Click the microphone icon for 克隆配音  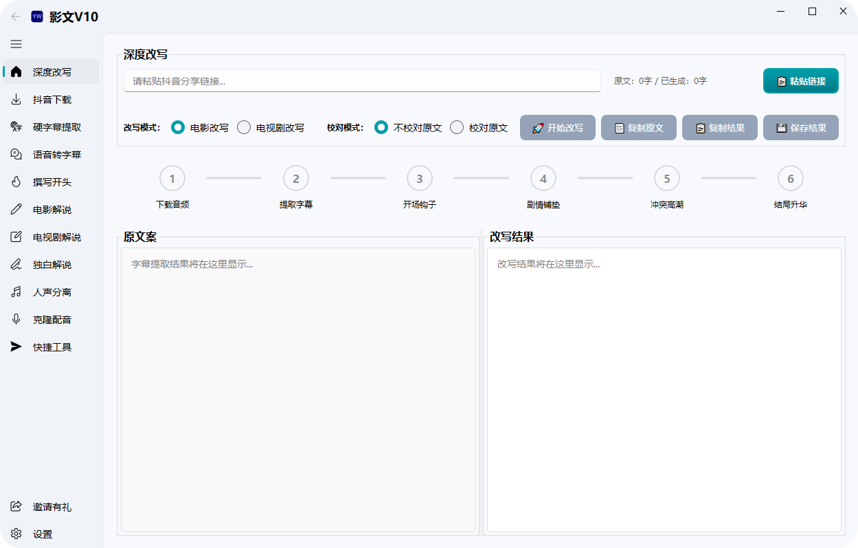click(x=16, y=320)
